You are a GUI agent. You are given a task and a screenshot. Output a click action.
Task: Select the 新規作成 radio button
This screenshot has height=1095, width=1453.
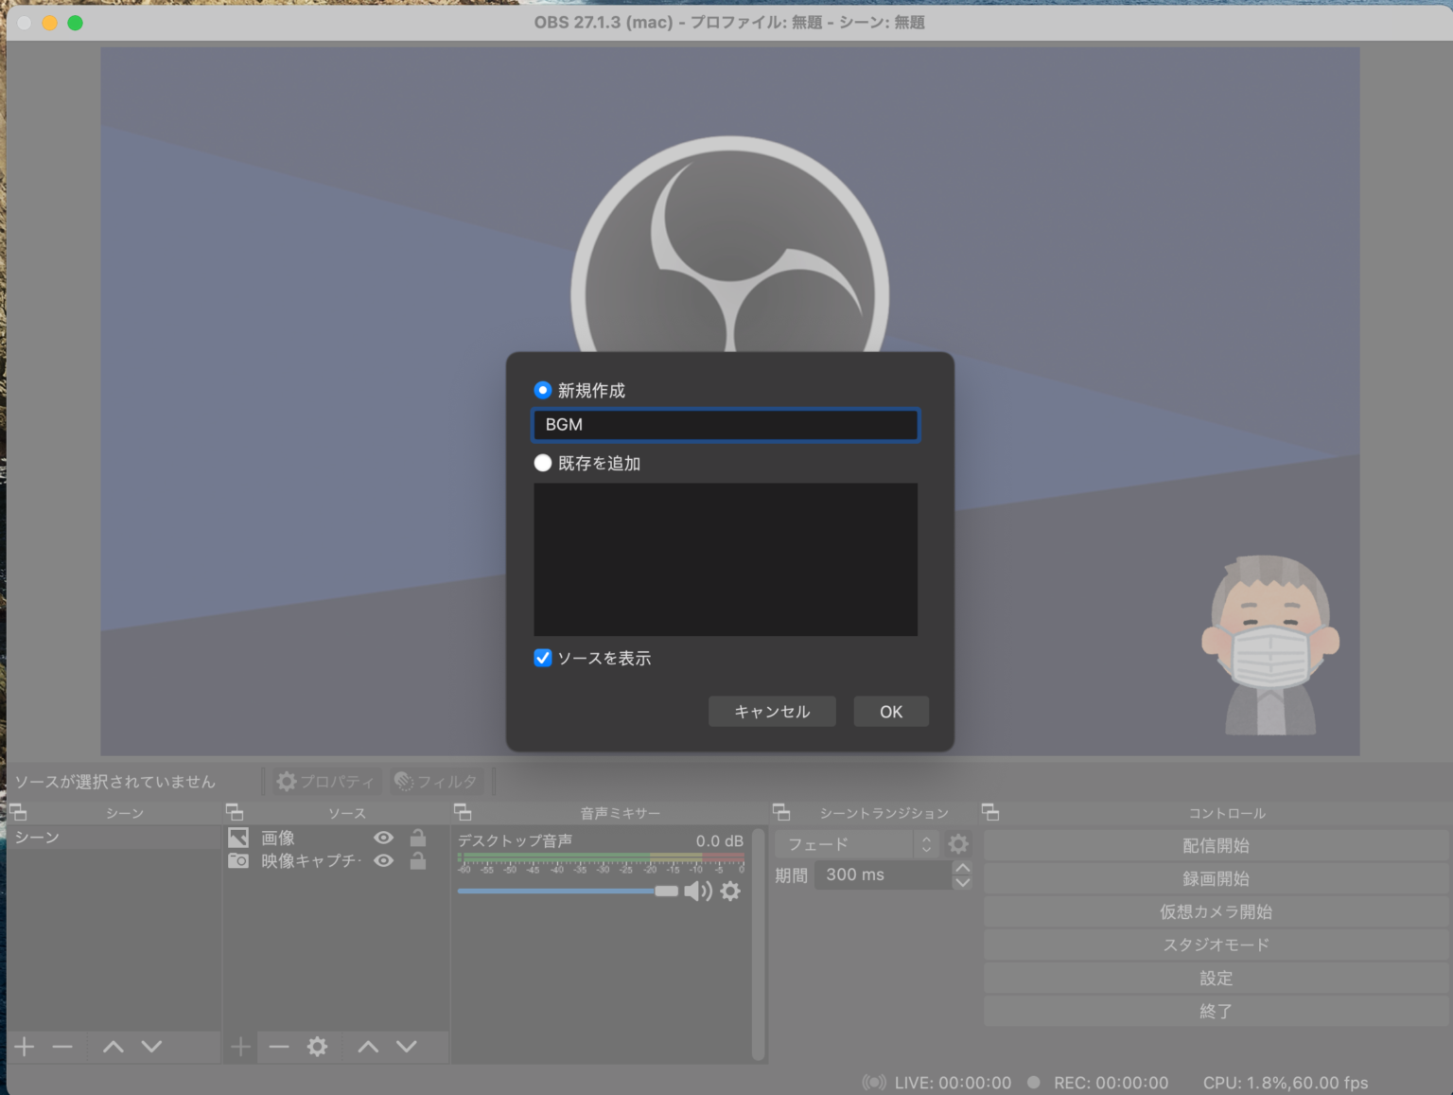point(543,390)
